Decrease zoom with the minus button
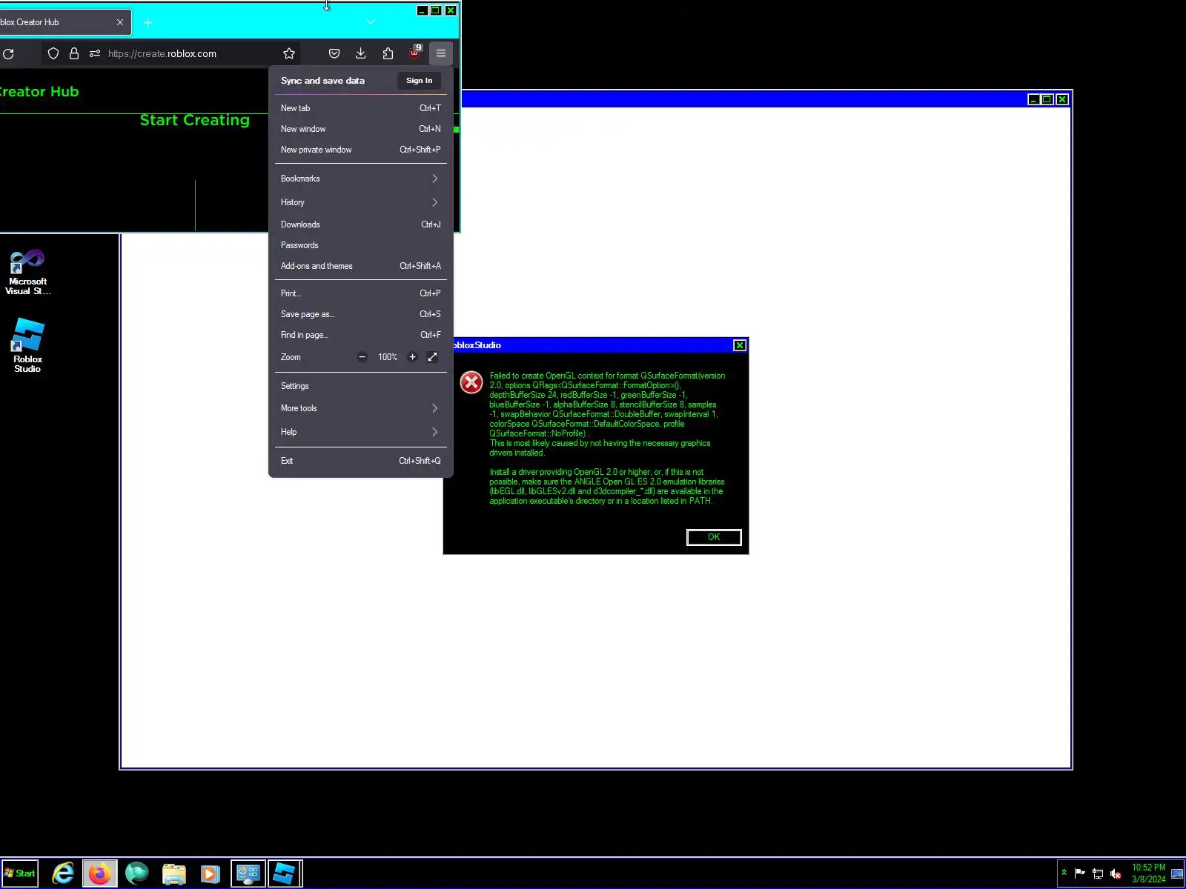Image resolution: width=1186 pixels, height=889 pixels. pos(362,357)
